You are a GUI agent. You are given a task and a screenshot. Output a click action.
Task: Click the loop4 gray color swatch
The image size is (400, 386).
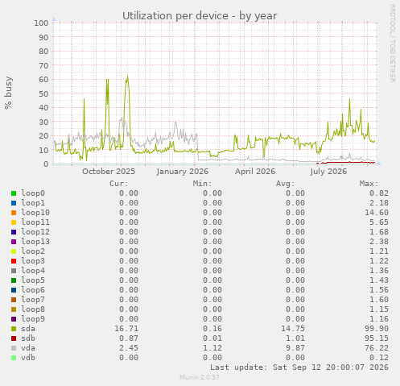(x=14, y=271)
